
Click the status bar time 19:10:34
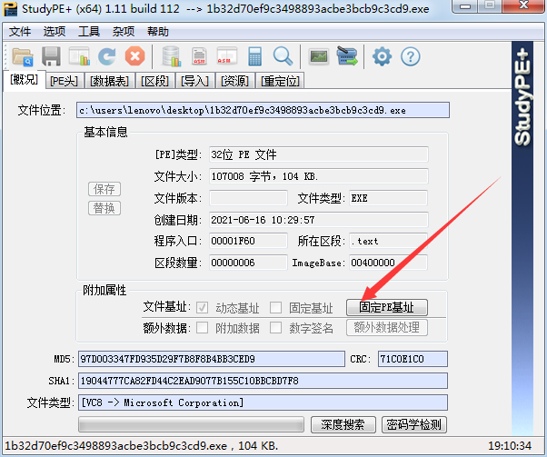510,446
